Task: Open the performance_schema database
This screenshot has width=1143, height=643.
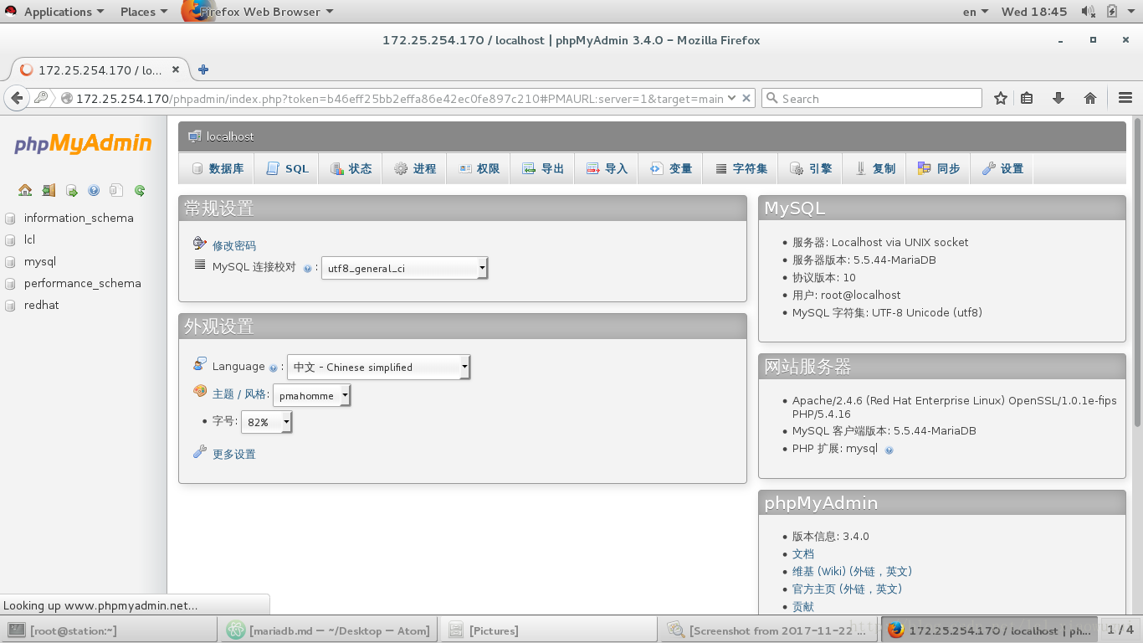Action: pyautogui.click(x=83, y=284)
